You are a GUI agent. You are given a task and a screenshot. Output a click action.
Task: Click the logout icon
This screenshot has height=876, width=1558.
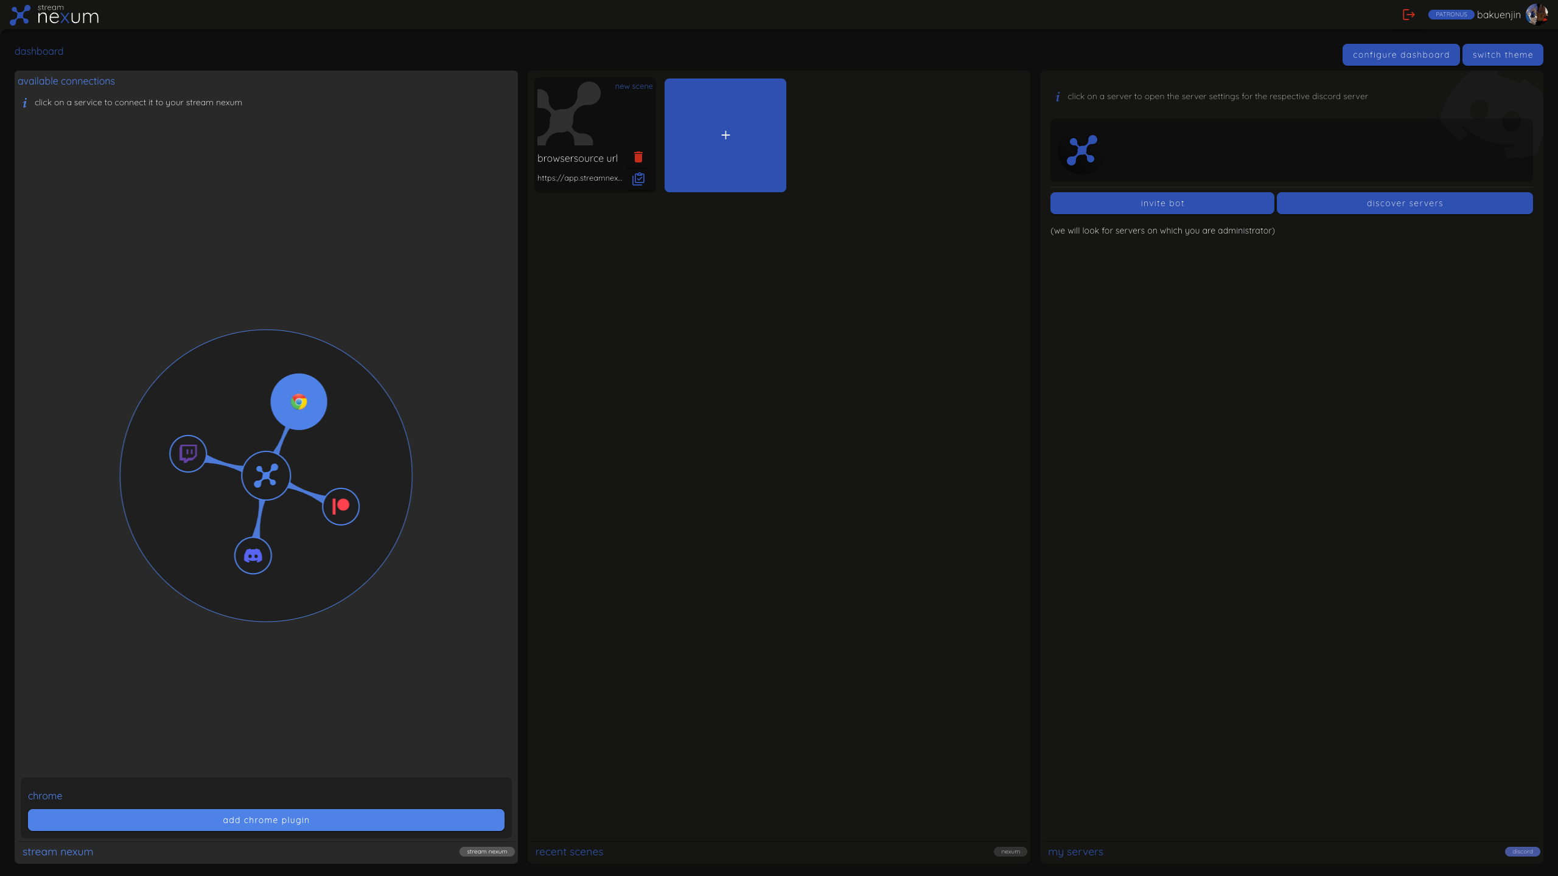[x=1408, y=15]
